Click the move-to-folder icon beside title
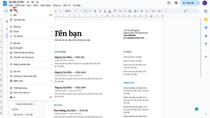Viewport: 210px width, 118px height. click(x=32, y=2)
